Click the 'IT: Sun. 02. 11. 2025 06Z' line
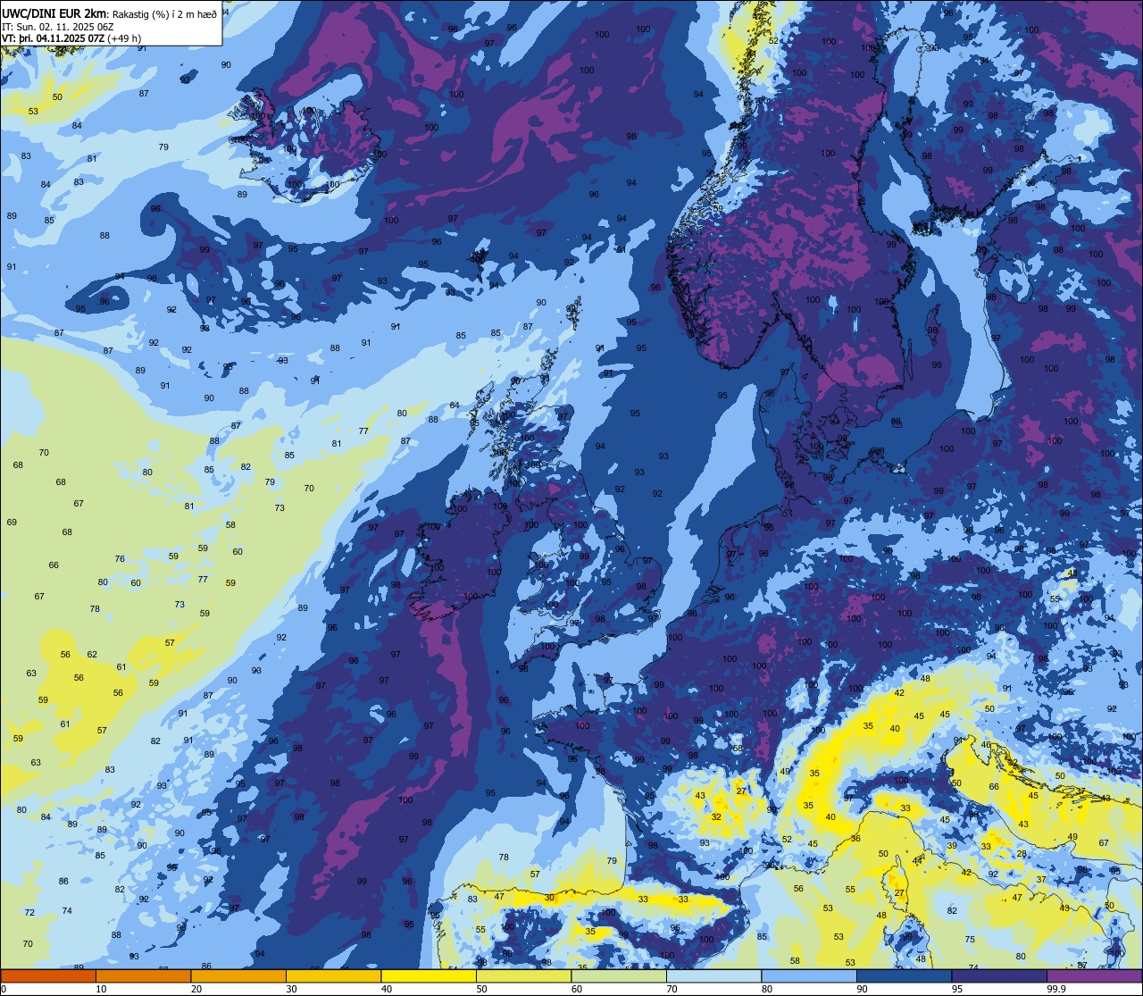The height and width of the screenshot is (996, 1143). click(57, 27)
